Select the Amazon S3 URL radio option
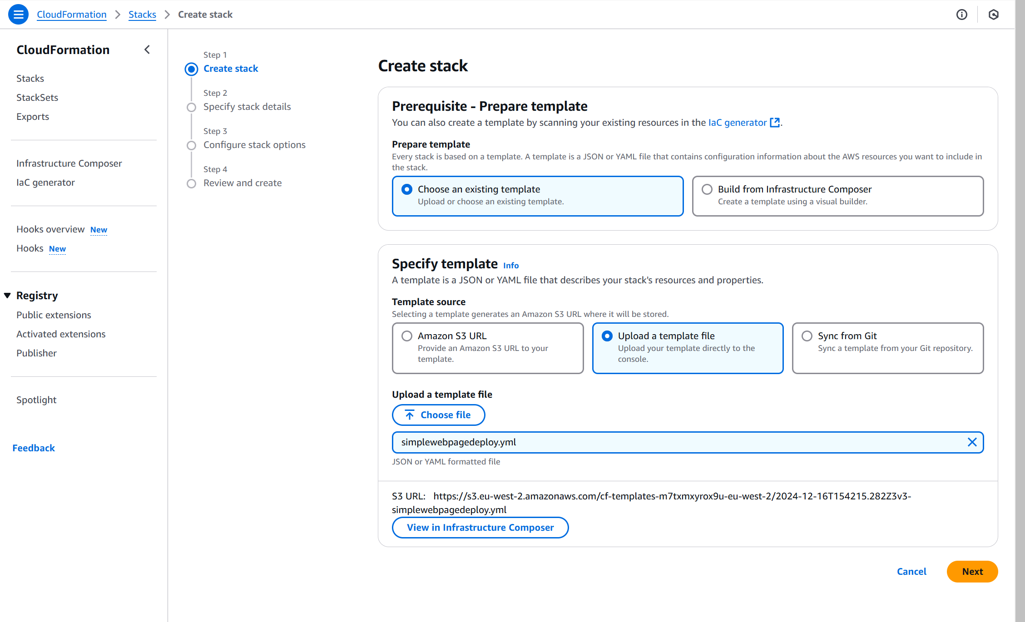The width and height of the screenshot is (1025, 622). (x=407, y=336)
